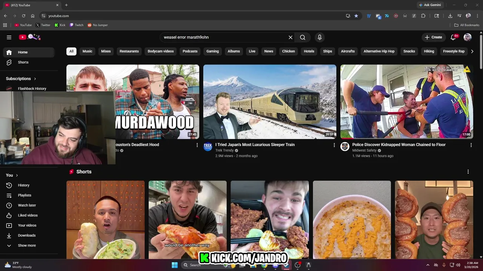Viewport: 483px width, 271px height.
Task: Open the Extensions puzzle icon
Action: [x=423, y=16]
